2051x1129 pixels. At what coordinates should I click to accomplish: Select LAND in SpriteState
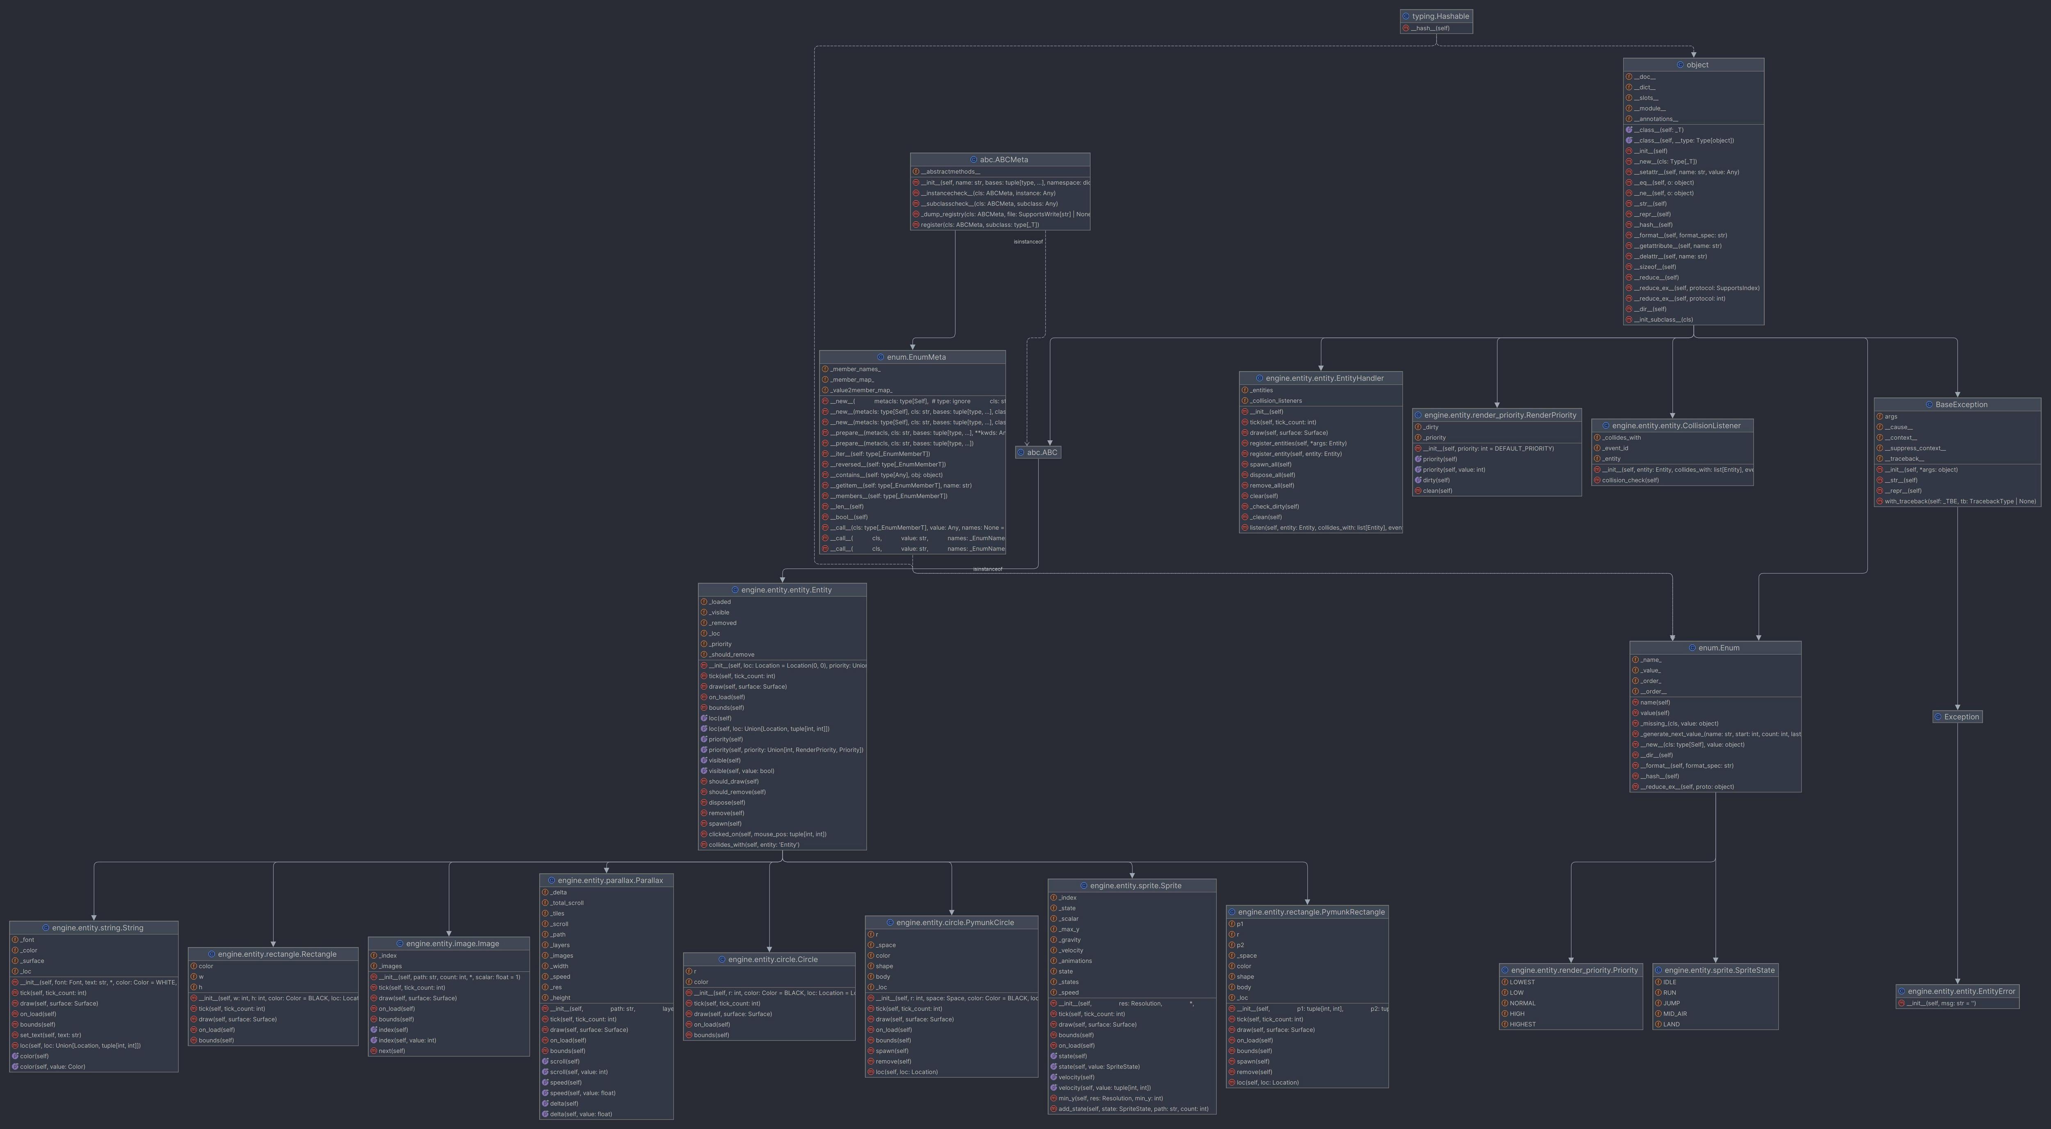click(x=1671, y=1025)
